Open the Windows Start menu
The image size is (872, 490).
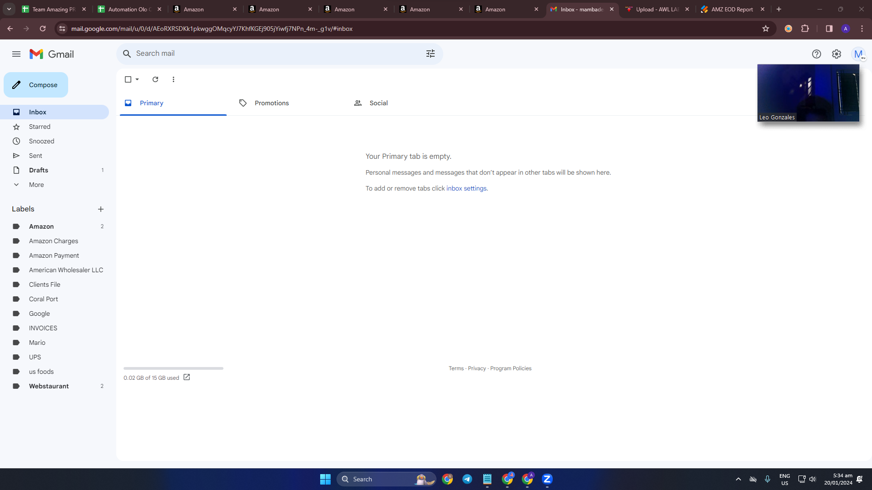[x=325, y=479]
